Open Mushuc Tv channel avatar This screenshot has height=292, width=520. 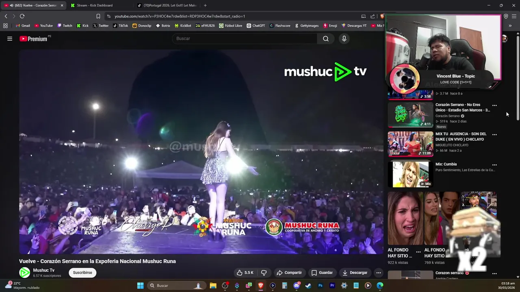[x=24, y=273]
